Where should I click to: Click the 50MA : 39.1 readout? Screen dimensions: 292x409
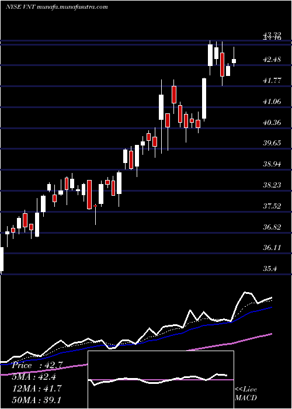coord(37,400)
